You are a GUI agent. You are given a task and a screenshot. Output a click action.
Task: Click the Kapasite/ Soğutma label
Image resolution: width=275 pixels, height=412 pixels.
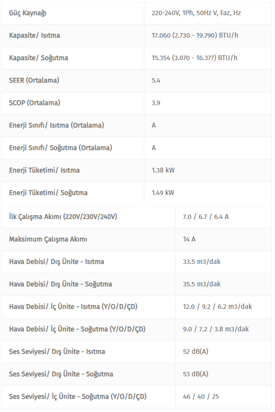click(x=39, y=58)
